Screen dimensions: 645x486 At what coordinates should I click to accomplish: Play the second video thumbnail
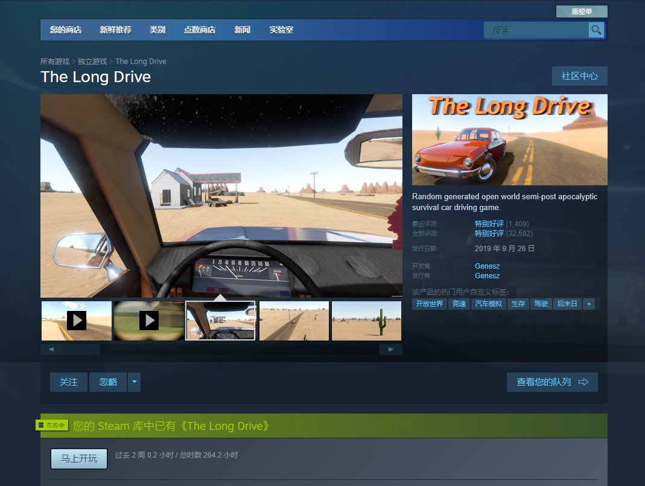149,321
